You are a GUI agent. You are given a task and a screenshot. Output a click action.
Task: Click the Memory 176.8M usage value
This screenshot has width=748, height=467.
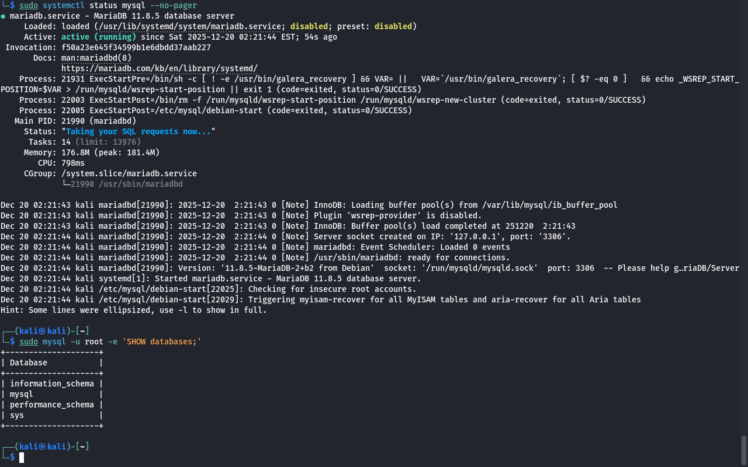[x=75, y=152]
